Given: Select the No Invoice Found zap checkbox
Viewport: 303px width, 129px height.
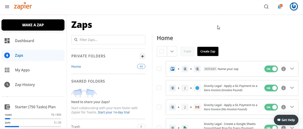Looking at the screenshot, I should coord(159,107).
